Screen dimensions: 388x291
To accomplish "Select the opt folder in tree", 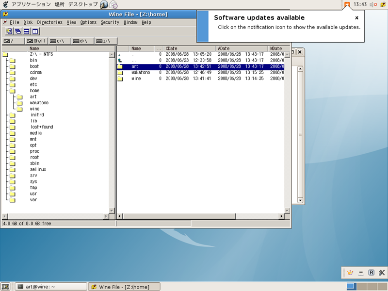I will coord(33,145).
